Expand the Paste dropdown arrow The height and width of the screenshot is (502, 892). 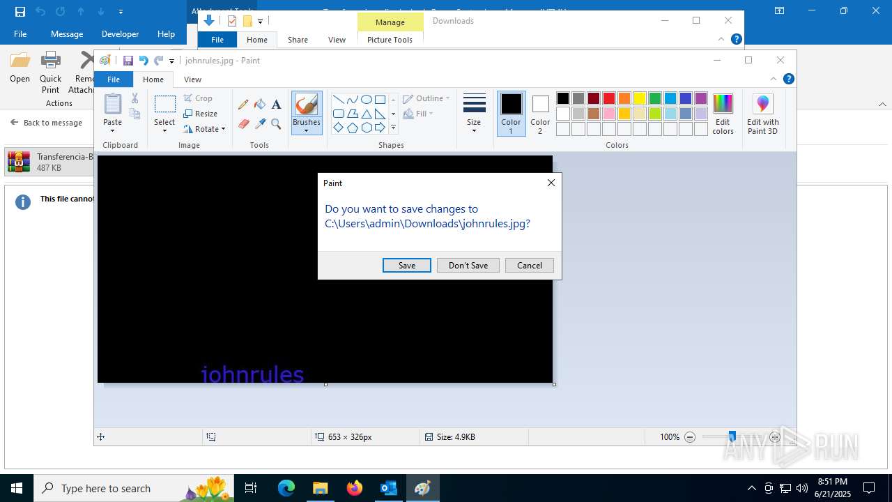tap(113, 130)
